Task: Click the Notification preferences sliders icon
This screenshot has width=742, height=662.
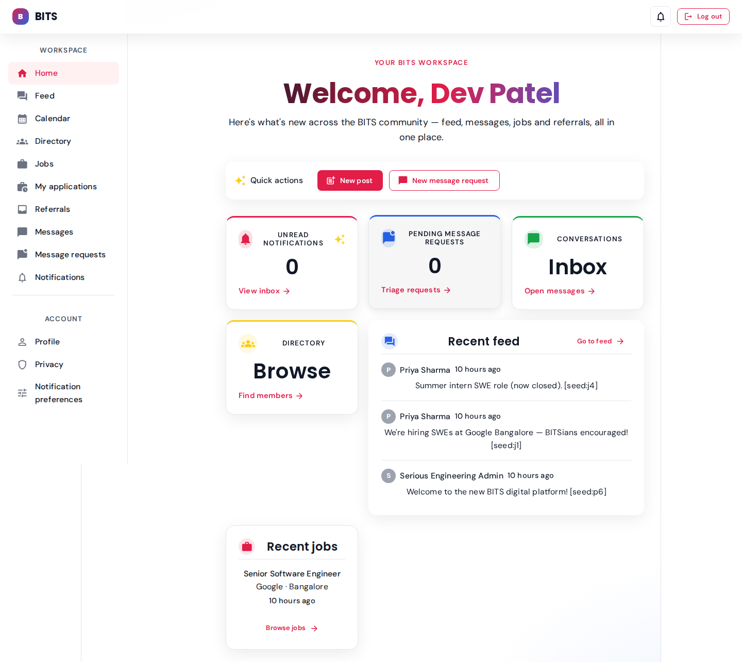Action: coord(22,393)
